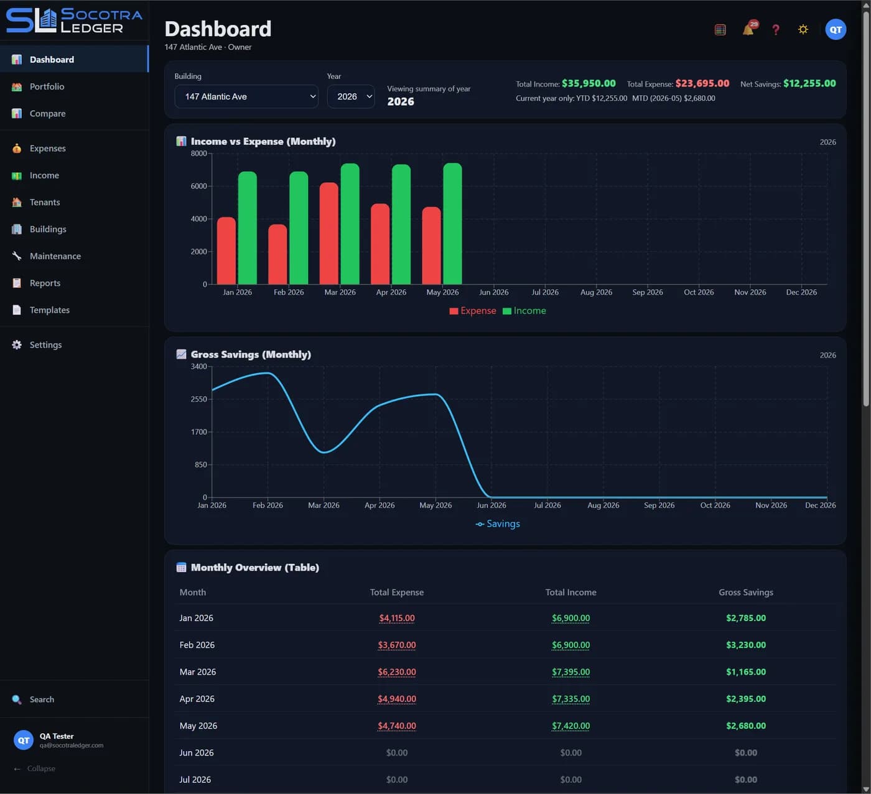
Task: Open the Building dropdown 147 Atlantic Ave
Action: point(246,96)
